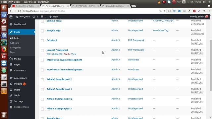The width and height of the screenshot is (212, 119).
Task: Open system volume indicator
Action: (204, 2)
